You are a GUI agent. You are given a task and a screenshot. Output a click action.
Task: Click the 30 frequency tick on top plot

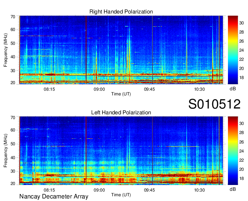(x=13, y=71)
